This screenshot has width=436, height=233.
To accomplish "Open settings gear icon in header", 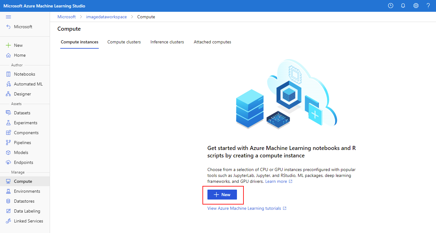I will click(x=416, y=6).
